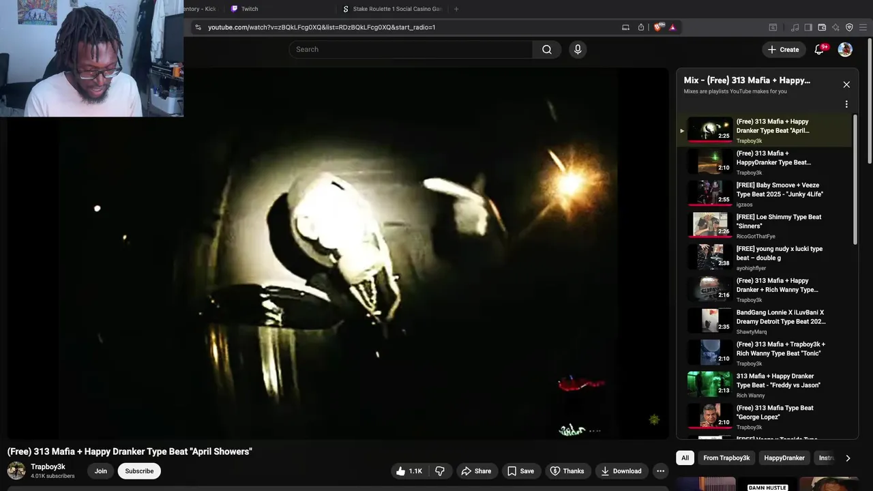Image resolution: width=873 pixels, height=491 pixels.
Task: Click the 'RicoGotThatFye' channel name
Action: pyautogui.click(x=756, y=237)
